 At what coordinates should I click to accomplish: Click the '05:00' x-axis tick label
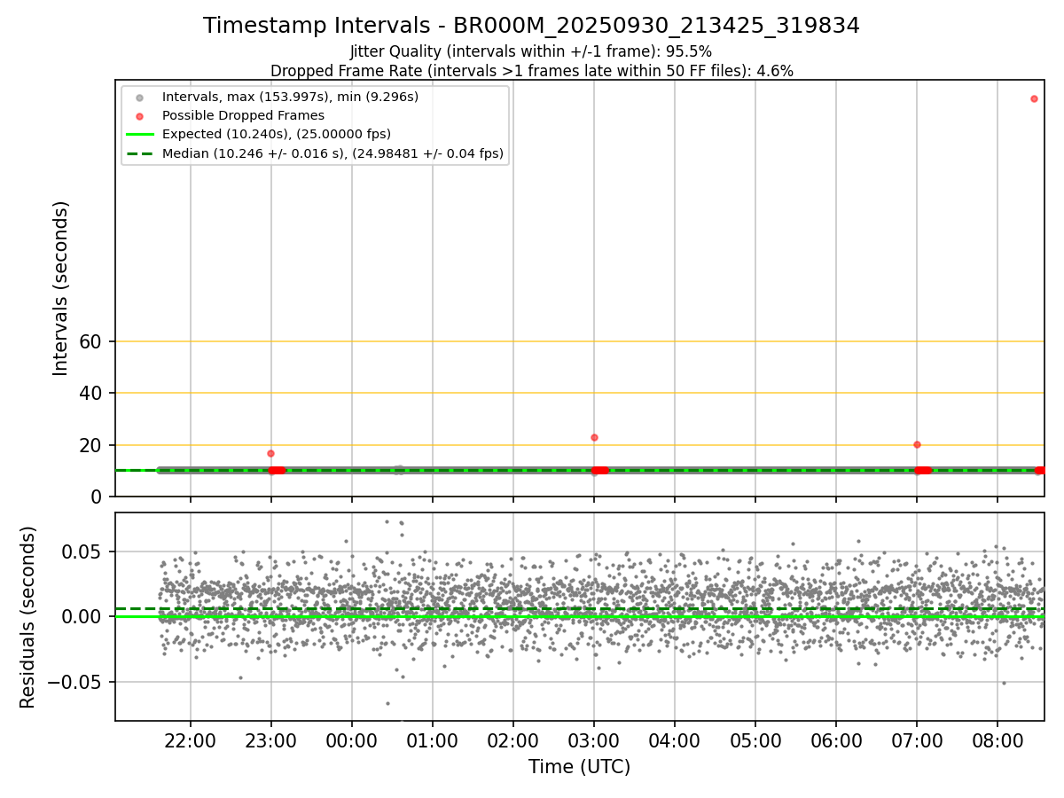pos(755,740)
